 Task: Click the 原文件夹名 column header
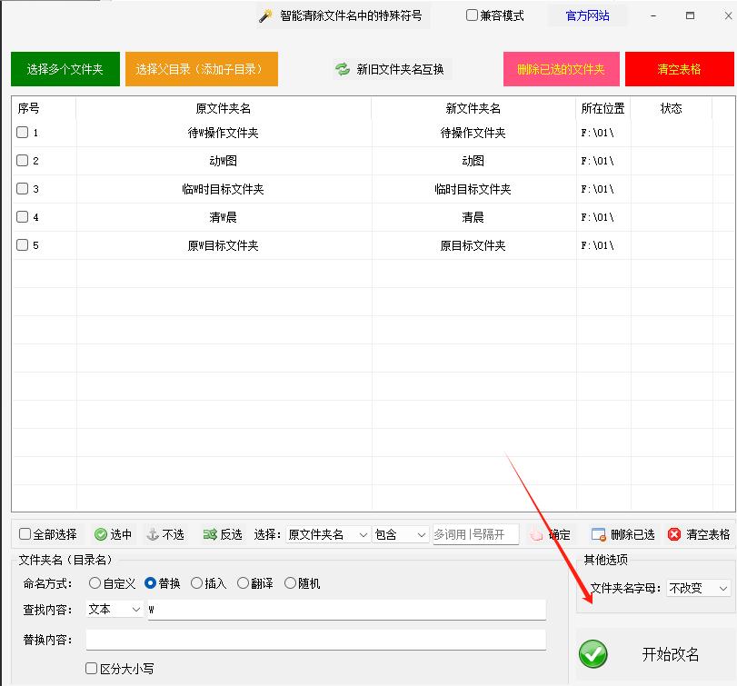[224, 108]
